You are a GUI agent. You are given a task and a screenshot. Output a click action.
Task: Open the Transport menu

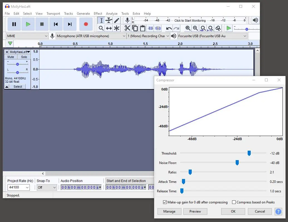(x=53, y=14)
